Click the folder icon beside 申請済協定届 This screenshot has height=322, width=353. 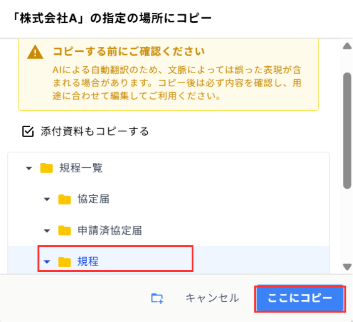point(64,230)
